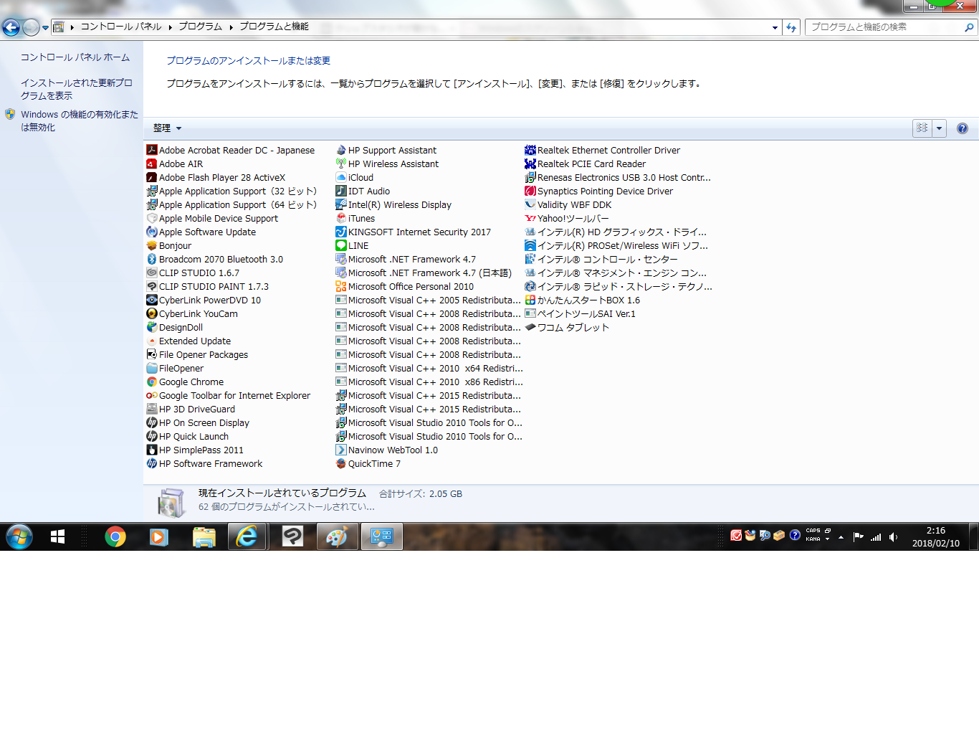Show hidden tray icons arrow
This screenshot has height=743, width=979.
click(x=841, y=536)
